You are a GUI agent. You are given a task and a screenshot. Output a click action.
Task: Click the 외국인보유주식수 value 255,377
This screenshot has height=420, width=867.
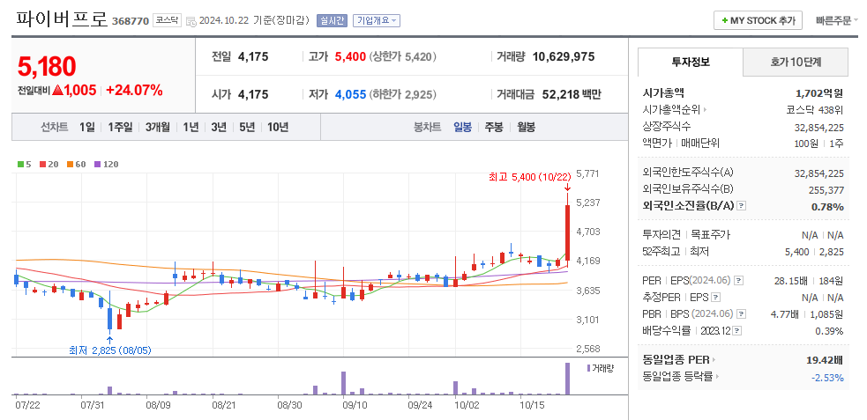point(826,189)
